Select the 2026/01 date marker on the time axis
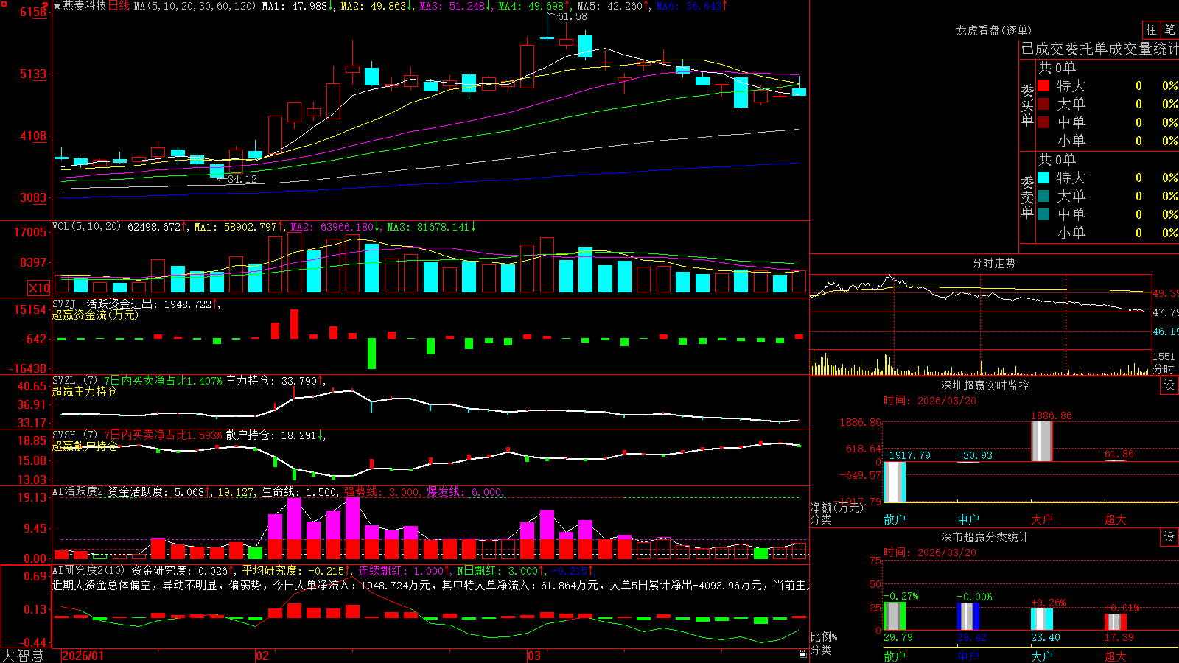The width and height of the screenshot is (1179, 663). 83,656
